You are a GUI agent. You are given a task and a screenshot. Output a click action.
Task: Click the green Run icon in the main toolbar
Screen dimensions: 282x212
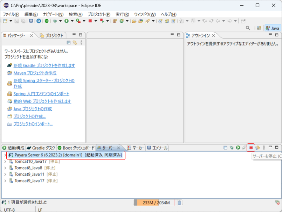67,21
